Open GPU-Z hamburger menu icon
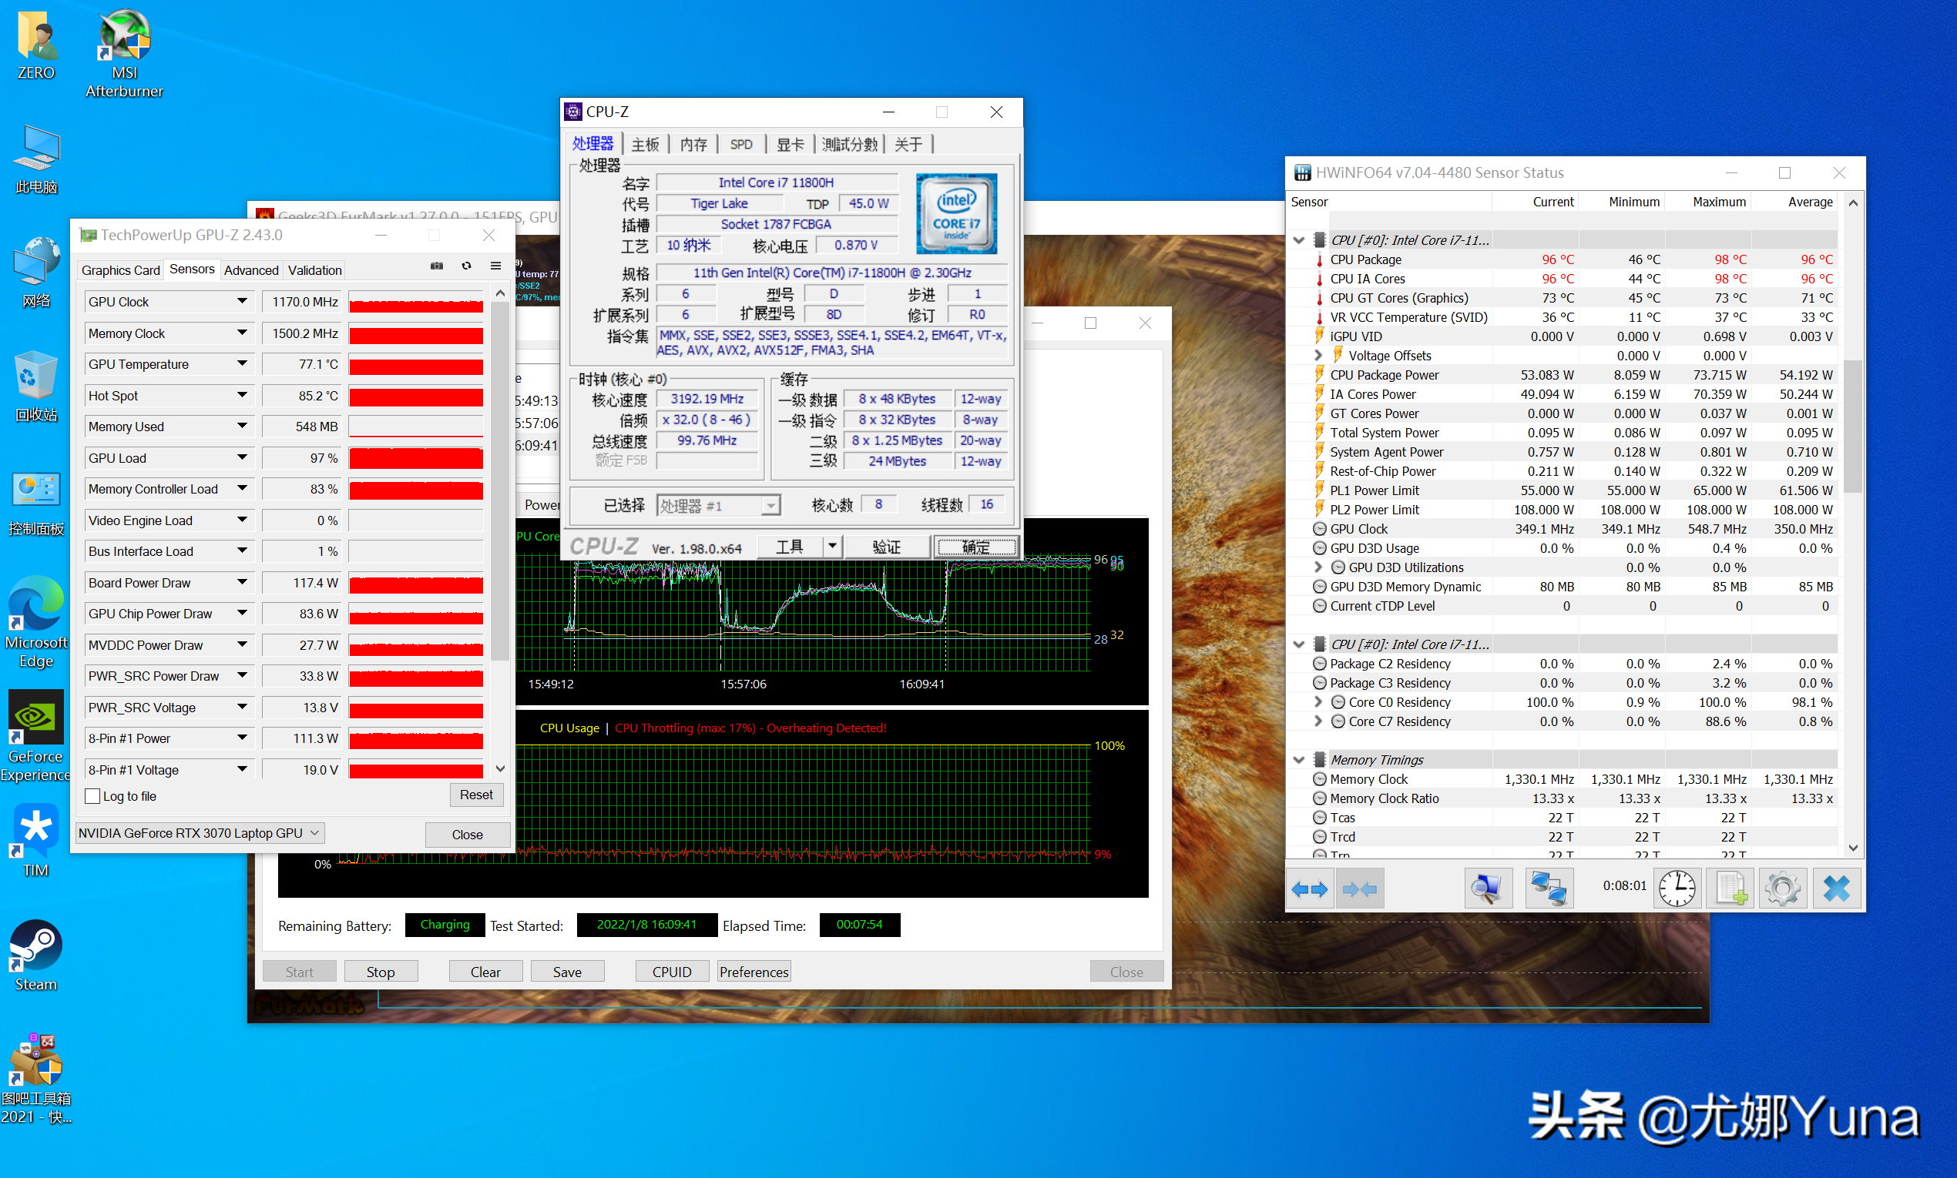This screenshot has height=1178, width=1957. click(x=495, y=266)
